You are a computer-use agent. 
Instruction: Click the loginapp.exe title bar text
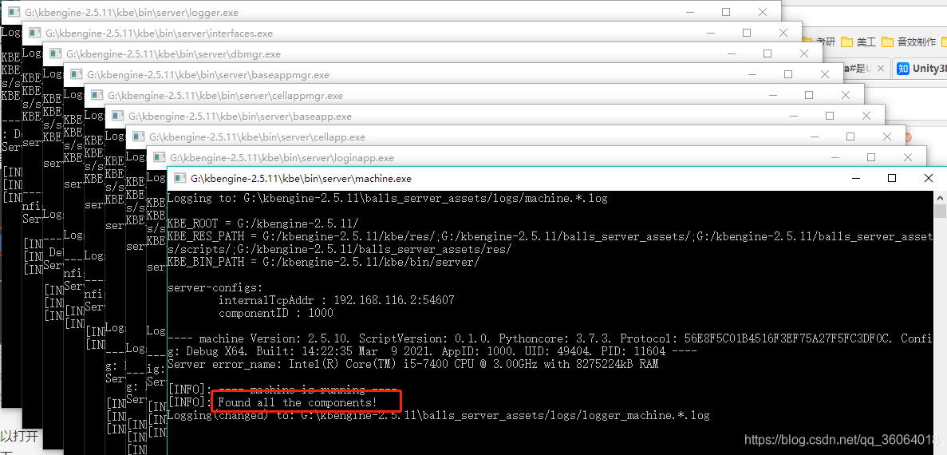point(282,158)
